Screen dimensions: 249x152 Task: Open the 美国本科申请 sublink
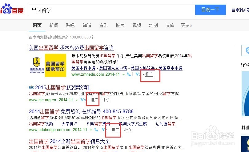83,68
